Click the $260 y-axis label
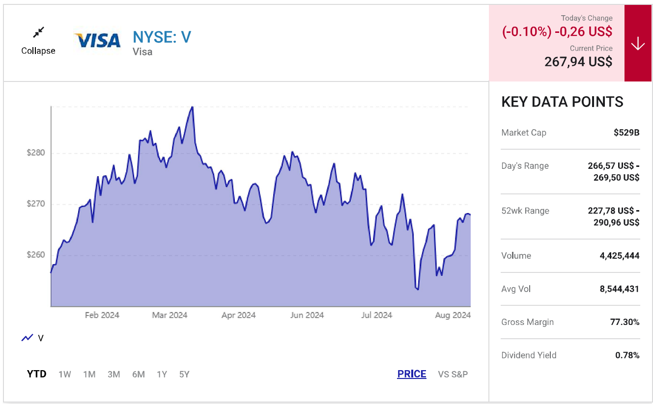The height and width of the screenshot is (404, 653). 36,255
